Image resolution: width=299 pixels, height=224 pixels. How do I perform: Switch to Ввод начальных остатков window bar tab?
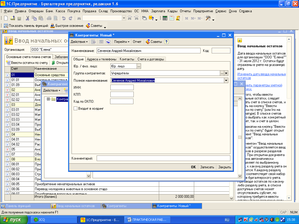[76, 206]
